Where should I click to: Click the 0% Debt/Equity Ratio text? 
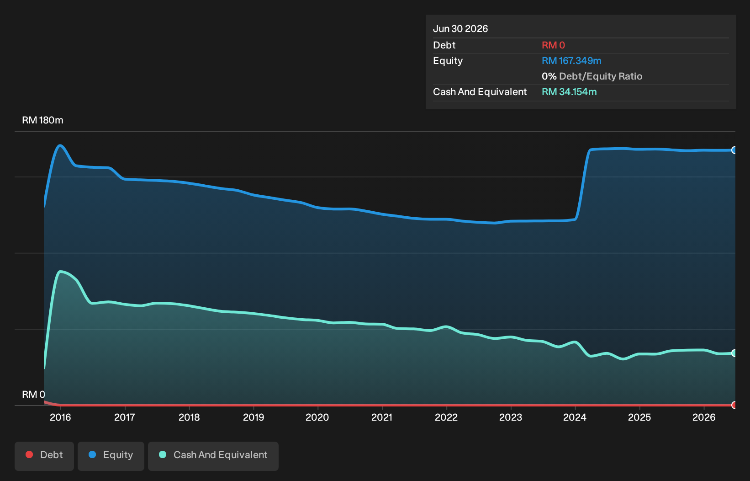[x=592, y=76]
